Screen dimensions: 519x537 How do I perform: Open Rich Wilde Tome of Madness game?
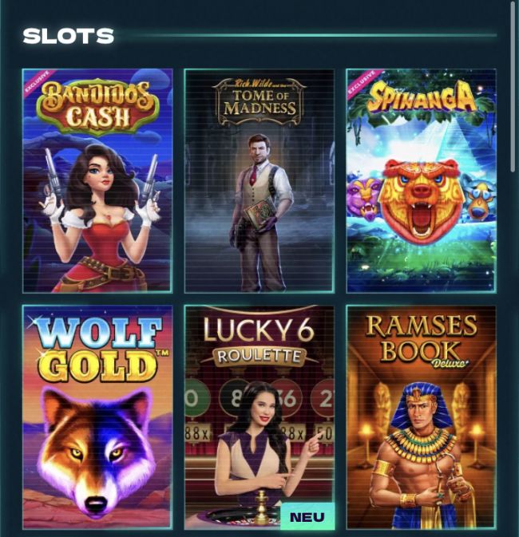pyautogui.click(x=259, y=181)
